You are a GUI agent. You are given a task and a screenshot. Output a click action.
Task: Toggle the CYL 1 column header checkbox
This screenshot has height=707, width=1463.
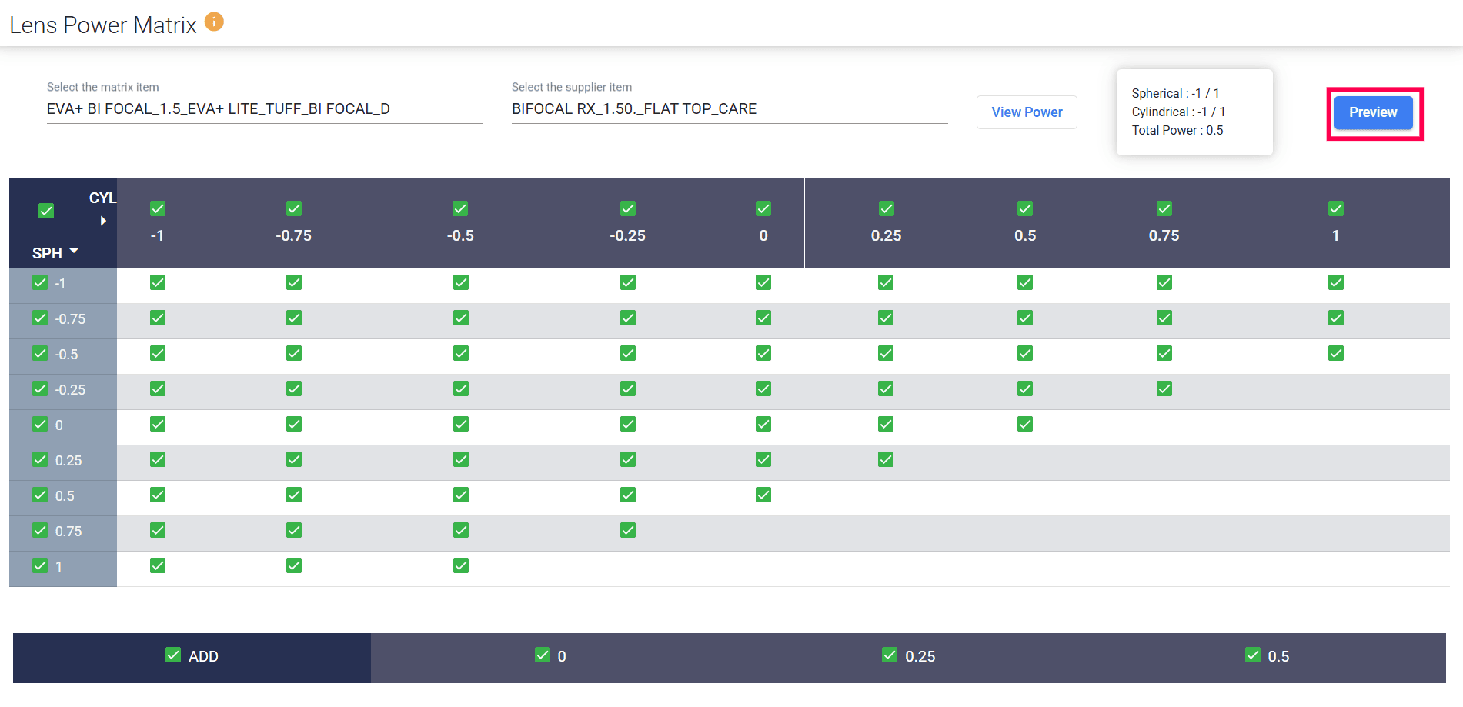click(x=1336, y=208)
